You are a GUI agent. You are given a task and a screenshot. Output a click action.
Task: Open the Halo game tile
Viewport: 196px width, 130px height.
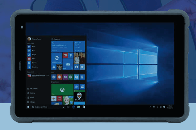(79, 97)
